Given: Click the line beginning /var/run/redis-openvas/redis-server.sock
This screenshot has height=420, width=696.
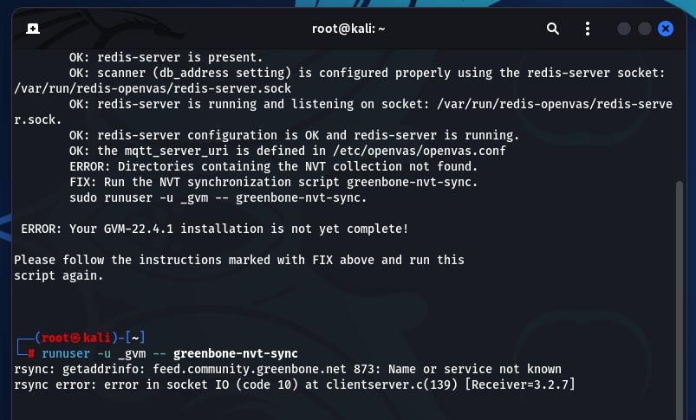Looking at the screenshot, I should point(153,88).
